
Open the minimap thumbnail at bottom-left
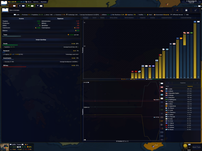coord(4,147)
